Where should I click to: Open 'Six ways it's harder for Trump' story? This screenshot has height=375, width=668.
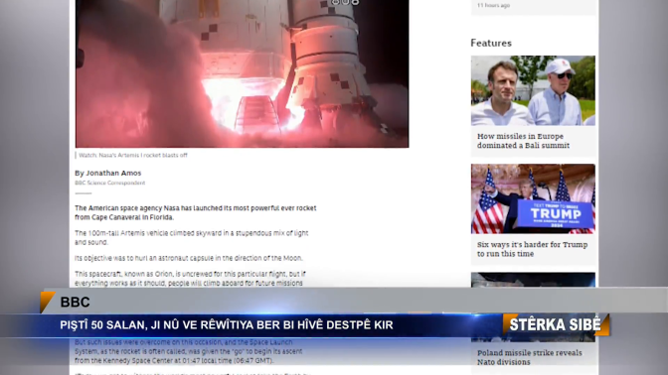tap(532, 249)
